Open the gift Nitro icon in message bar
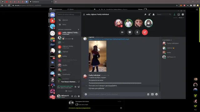 148,94
